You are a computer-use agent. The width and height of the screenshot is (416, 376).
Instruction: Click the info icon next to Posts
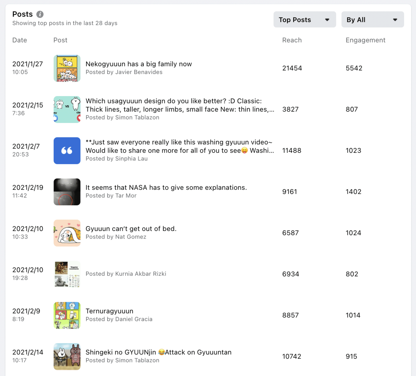tap(40, 14)
